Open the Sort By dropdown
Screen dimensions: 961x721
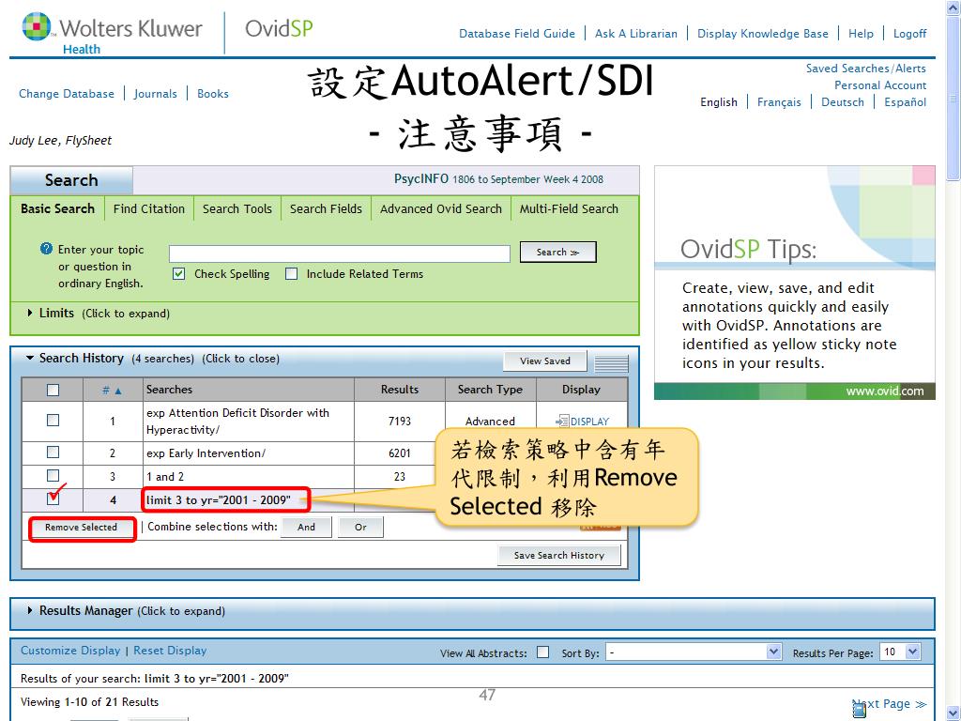694,652
